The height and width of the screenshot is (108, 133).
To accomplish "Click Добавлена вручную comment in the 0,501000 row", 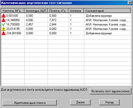I will click(x=99, y=16).
